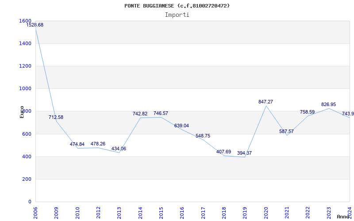Select the 742.82 data label
The image size is (354, 221).
tap(140, 114)
